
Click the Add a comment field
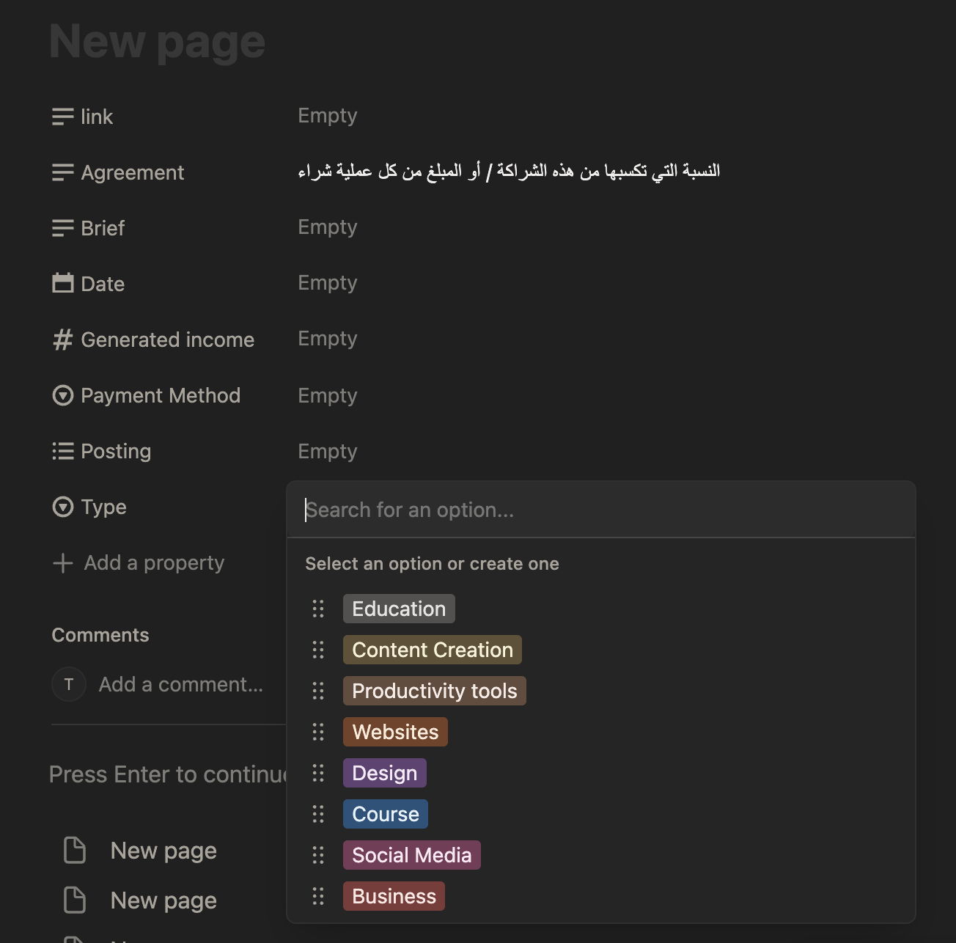[x=181, y=685]
